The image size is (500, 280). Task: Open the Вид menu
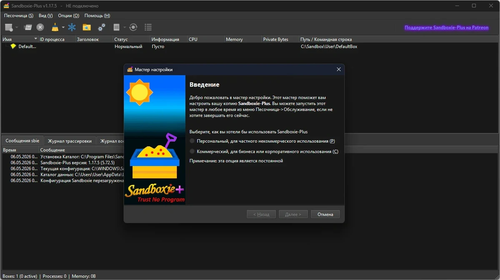[x=45, y=15]
